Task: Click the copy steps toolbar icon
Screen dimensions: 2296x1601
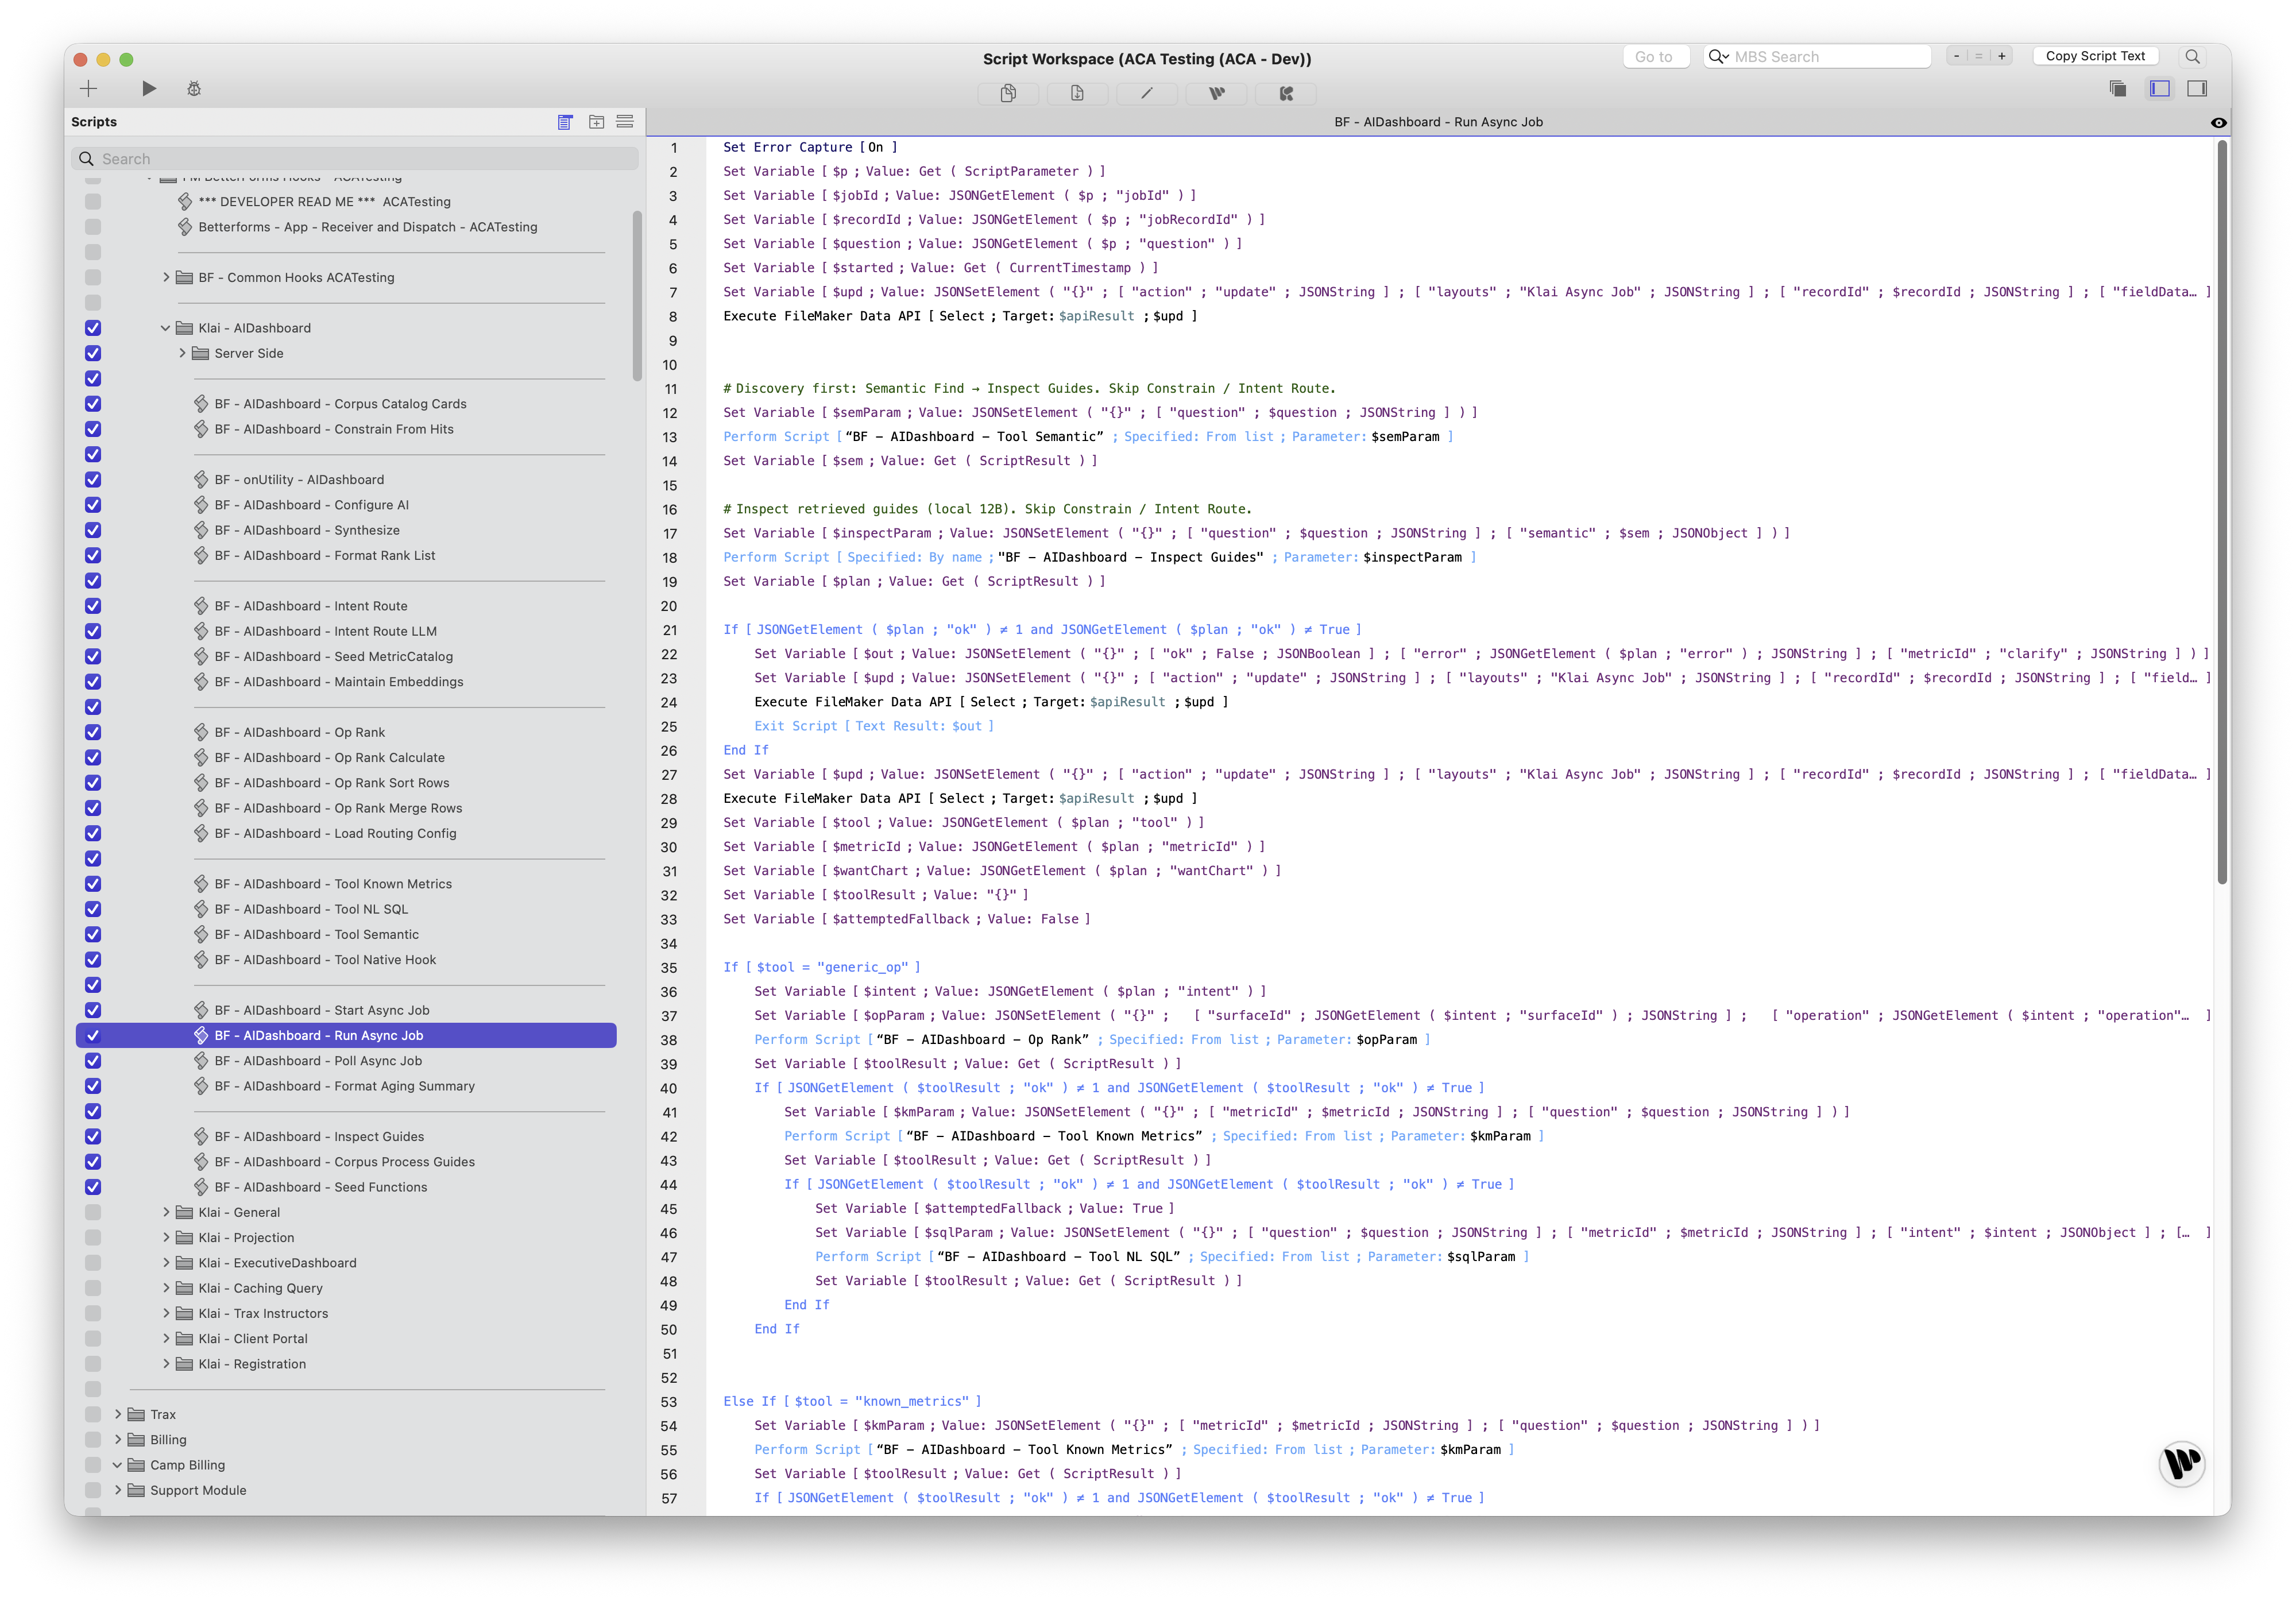Action: click(x=1008, y=93)
